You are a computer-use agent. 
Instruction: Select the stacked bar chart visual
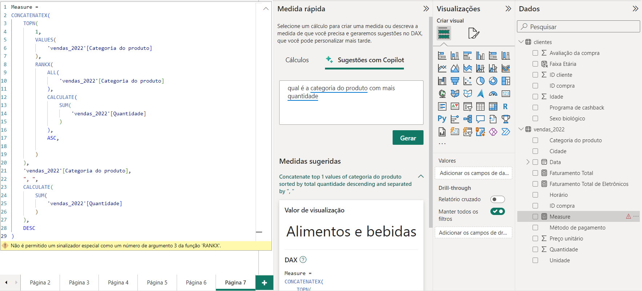pos(442,56)
